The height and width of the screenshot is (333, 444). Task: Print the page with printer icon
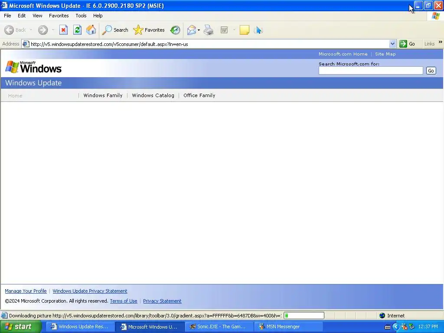coord(209,30)
